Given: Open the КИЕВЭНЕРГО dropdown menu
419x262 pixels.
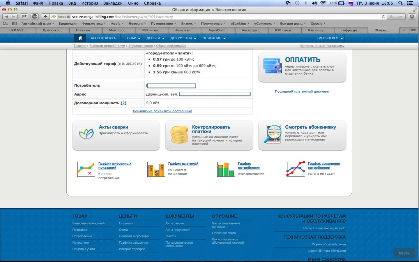Looking at the screenshot, I should (329, 38).
